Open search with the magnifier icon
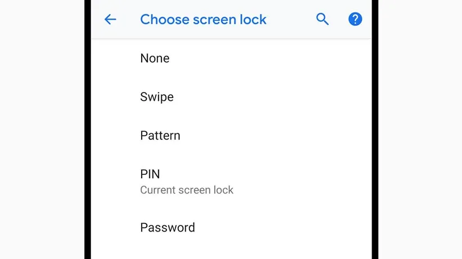The height and width of the screenshot is (259, 462). coord(322,20)
